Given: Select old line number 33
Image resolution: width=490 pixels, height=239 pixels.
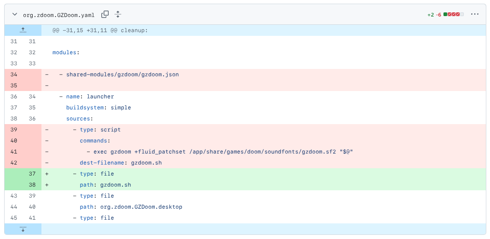Looking at the screenshot, I should point(14,63).
